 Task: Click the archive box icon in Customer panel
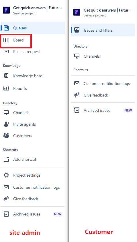pos(77,110)
